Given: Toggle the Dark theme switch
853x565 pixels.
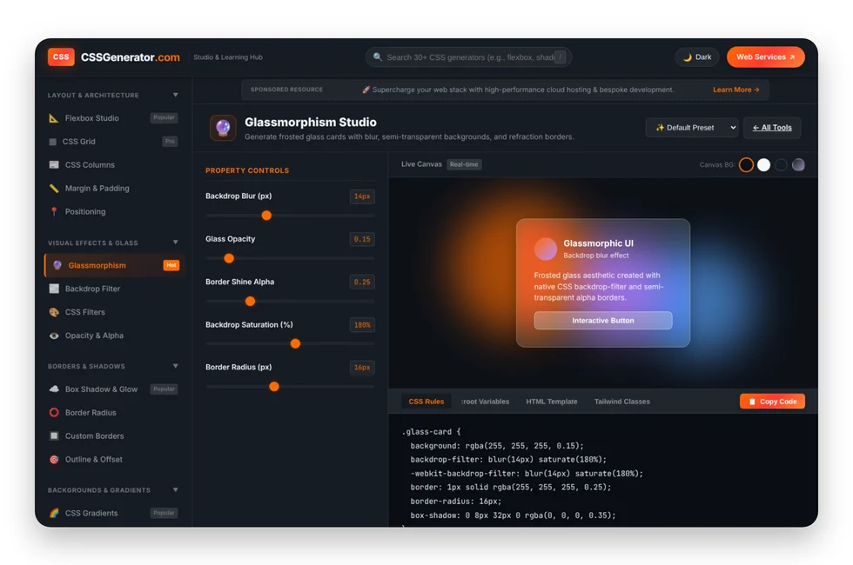Looking at the screenshot, I should coord(697,57).
